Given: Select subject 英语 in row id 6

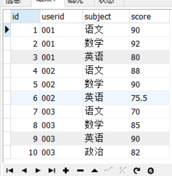Looking at the screenshot, I should point(106,98).
